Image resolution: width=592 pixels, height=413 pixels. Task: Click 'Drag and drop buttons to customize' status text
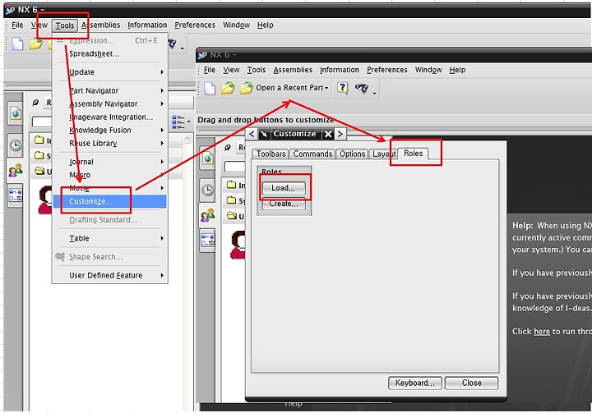point(266,120)
